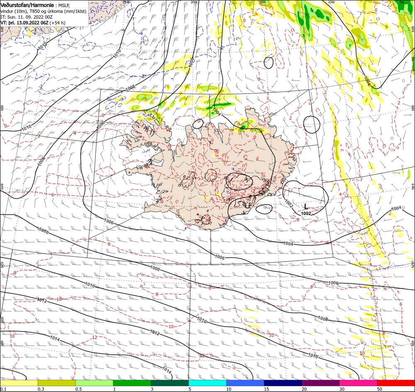Click the '15' legend scale value
This screenshot has height=392, width=415.
[x=266, y=389]
